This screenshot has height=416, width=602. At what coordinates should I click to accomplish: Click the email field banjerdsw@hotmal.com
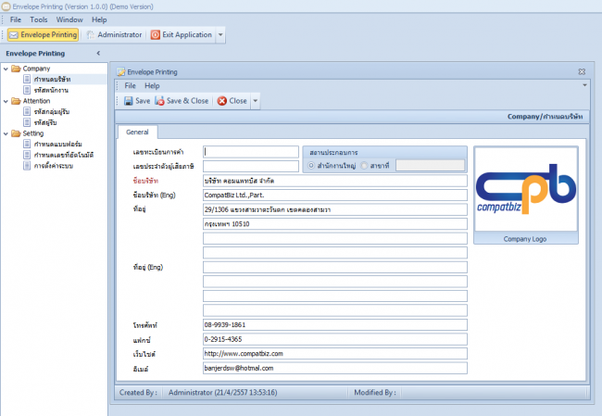pos(334,368)
